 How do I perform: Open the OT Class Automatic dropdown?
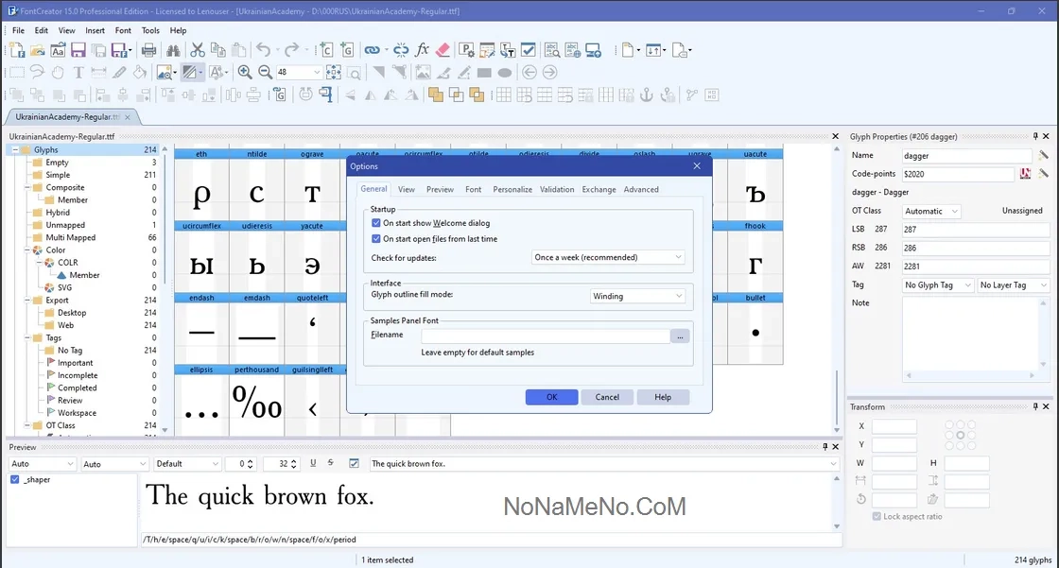[930, 212]
